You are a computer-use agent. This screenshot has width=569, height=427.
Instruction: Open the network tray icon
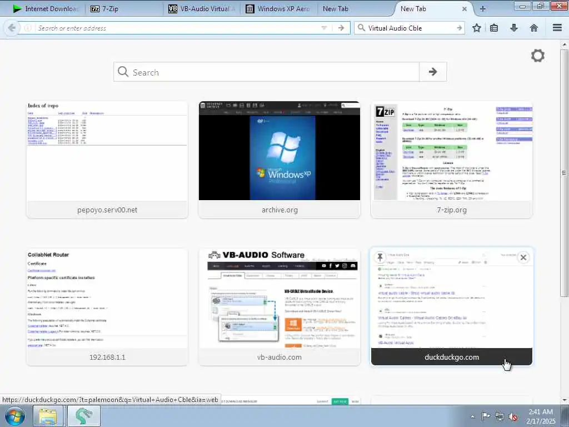pyautogui.click(x=500, y=416)
